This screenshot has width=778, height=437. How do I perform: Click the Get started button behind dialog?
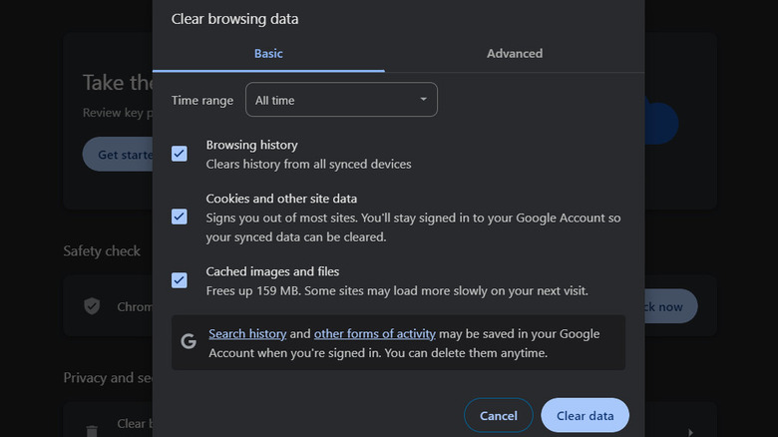click(117, 155)
